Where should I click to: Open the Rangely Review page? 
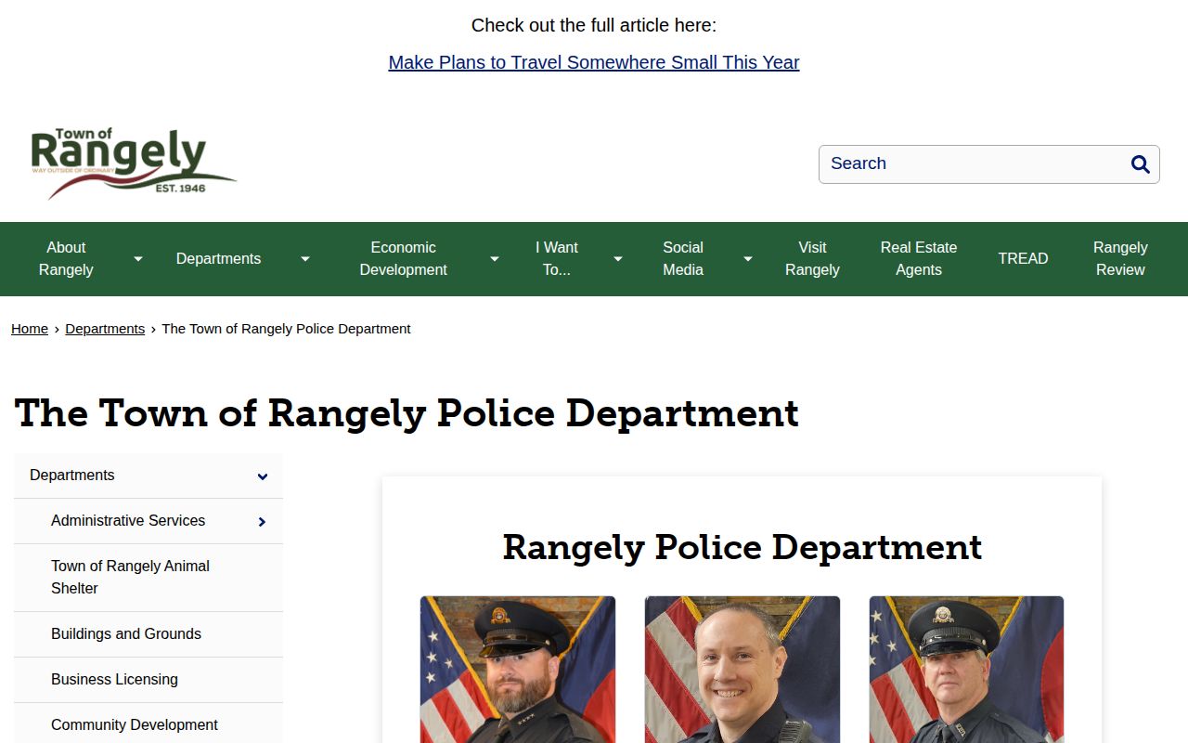[x=1120, y=259]
